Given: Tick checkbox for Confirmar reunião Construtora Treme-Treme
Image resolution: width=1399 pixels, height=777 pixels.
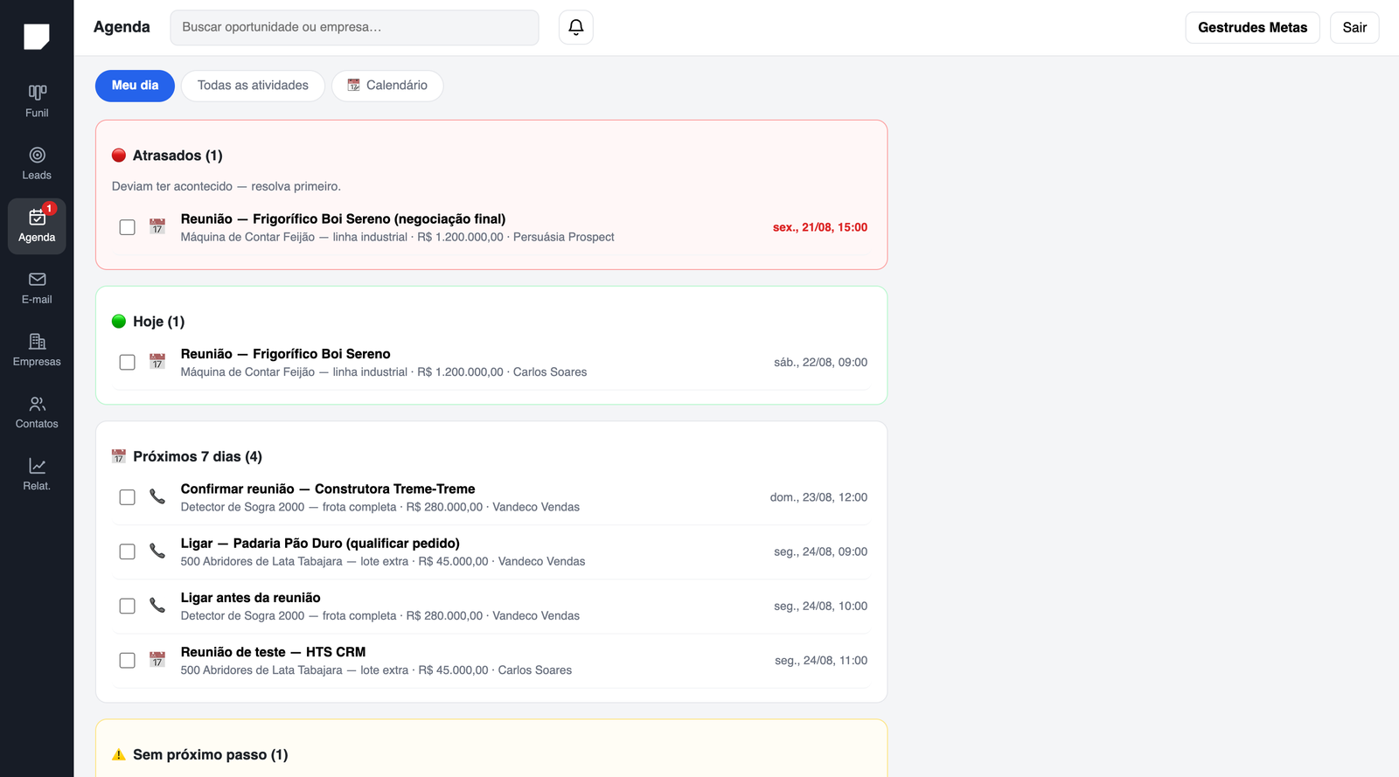Looking at the screenshot, I should tap(128, 497).
